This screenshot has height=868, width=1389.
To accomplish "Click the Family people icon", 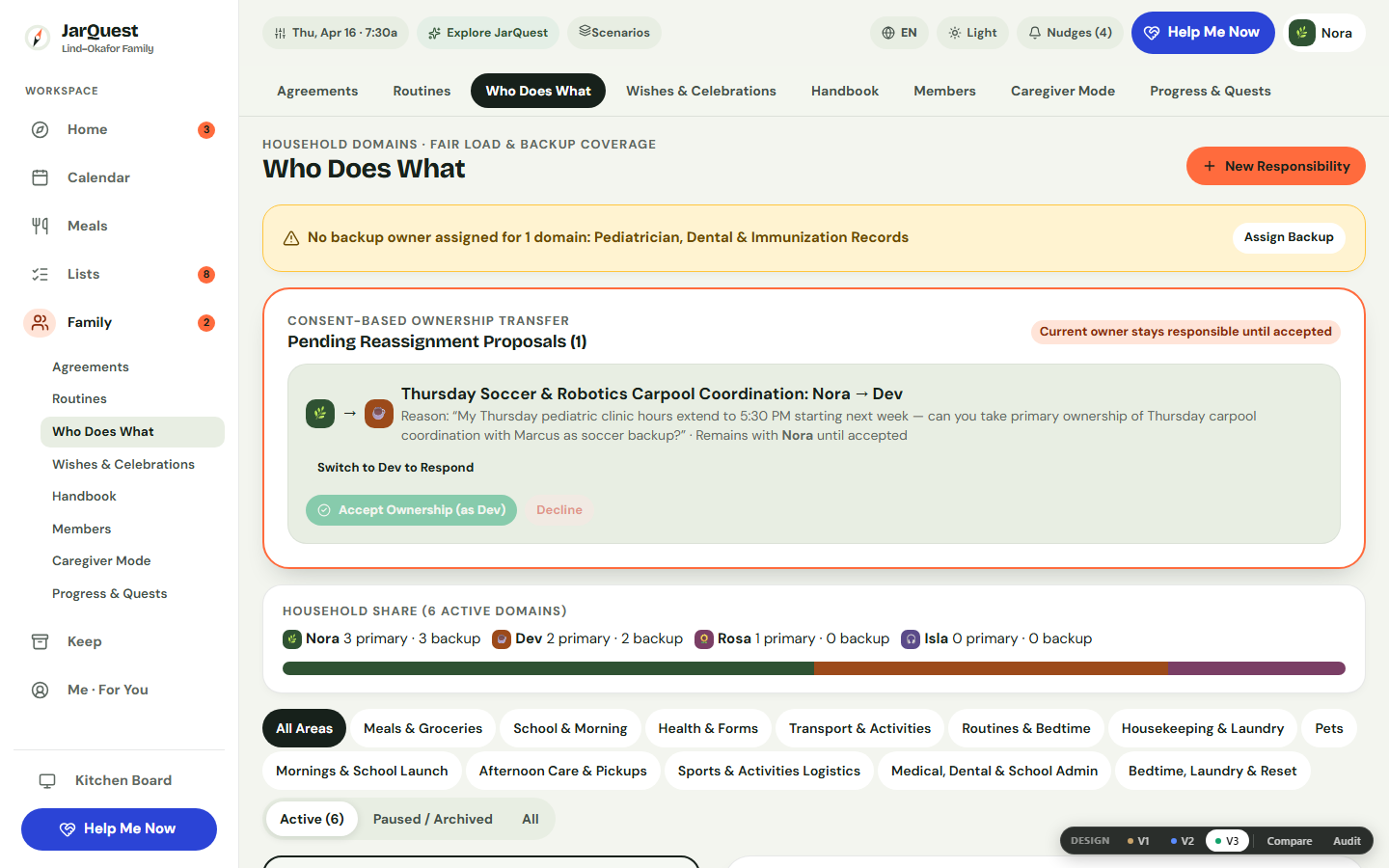I will (x=40, y=322).
